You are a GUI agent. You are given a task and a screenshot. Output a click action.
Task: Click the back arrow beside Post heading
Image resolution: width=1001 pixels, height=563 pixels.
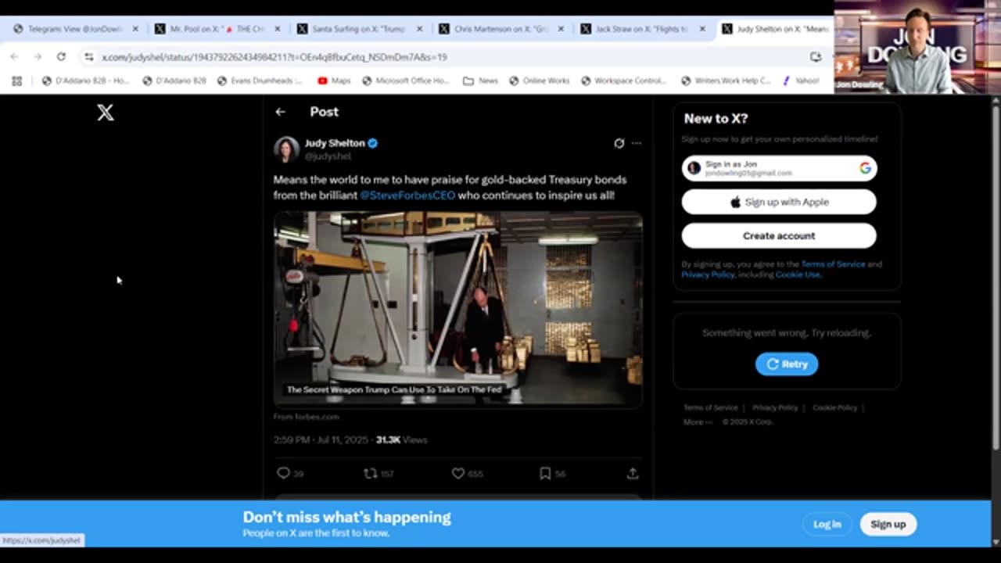(x=280, y=112)
